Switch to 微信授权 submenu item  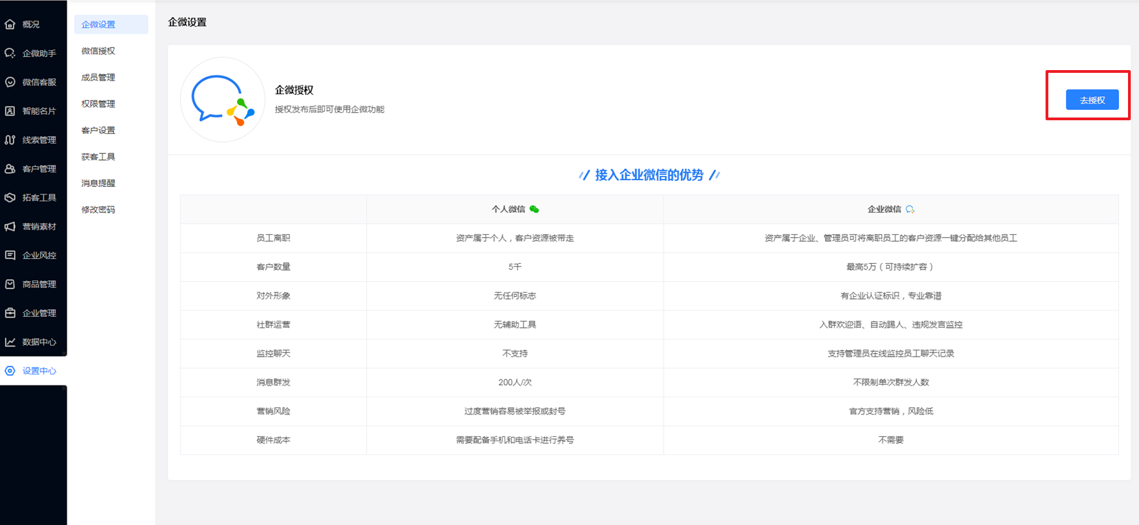tap(98, 51)
